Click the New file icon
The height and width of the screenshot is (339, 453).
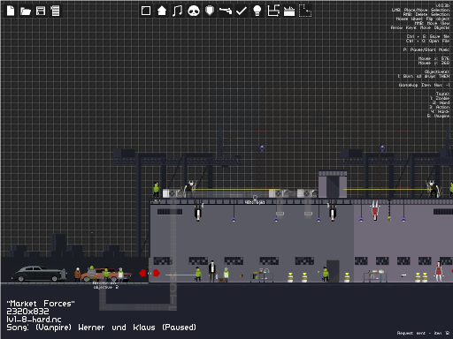point(11,11)
